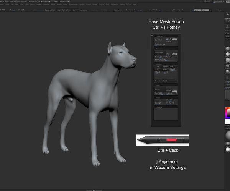Toggle DynaMesh Groups option
The width and height of the screenshot is (230, 191).
point(169,42)
